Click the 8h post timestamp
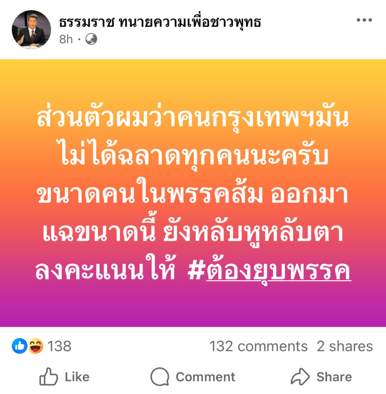The height and width of the screenshot is (394, 386). (x=66, y=39)
